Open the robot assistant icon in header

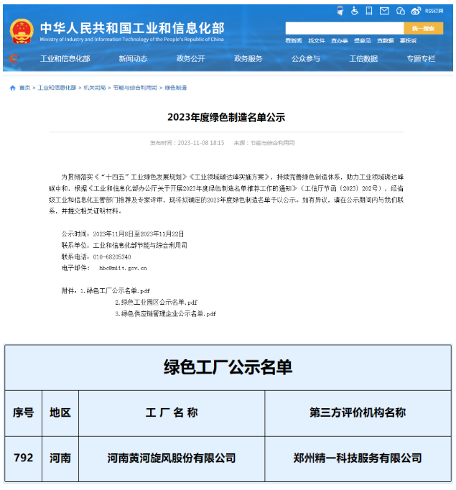tap(340, 11)
